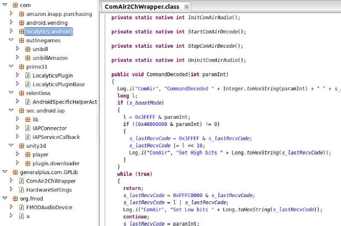Close the ComAir2ChWrapper.class tab
Screen dimensions: 341x226
(186, 7)
